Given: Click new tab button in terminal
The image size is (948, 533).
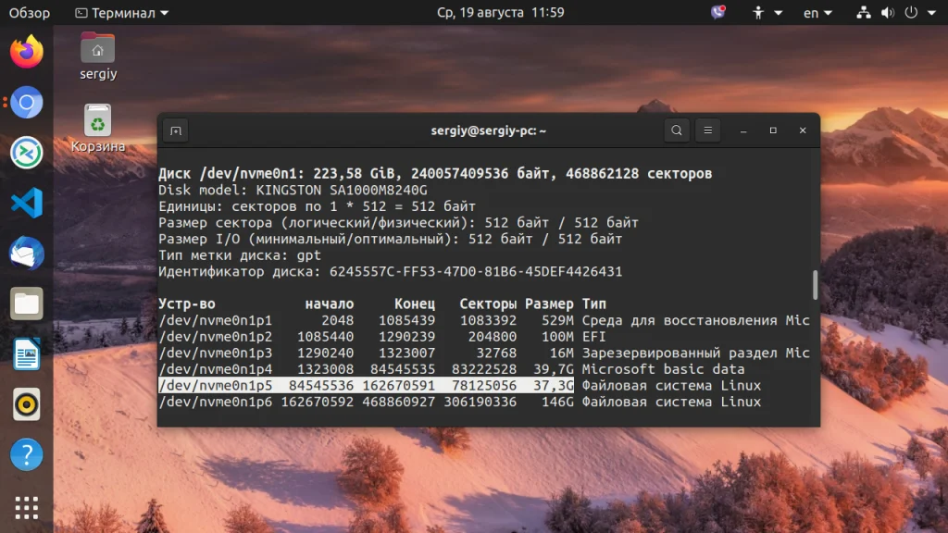Looking at the screenshot, I should tap(176, 130).
